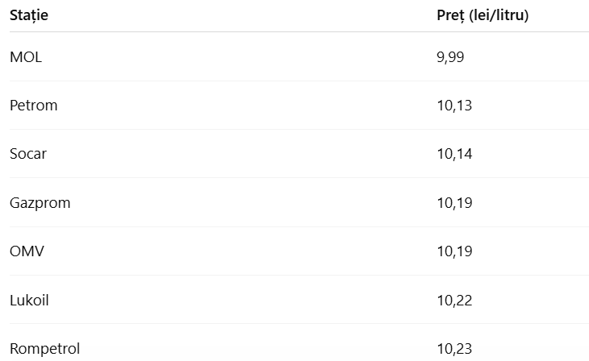Image resolution: width=589 pixels, height=361 pixels.
Task: Click the 10,14 price value
Action: point(454,154)
